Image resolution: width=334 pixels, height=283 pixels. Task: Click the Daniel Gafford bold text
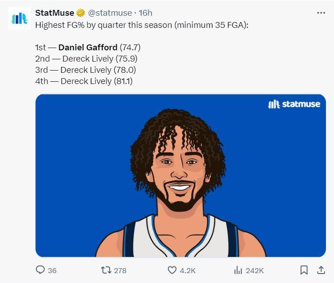tap(88, 47)
